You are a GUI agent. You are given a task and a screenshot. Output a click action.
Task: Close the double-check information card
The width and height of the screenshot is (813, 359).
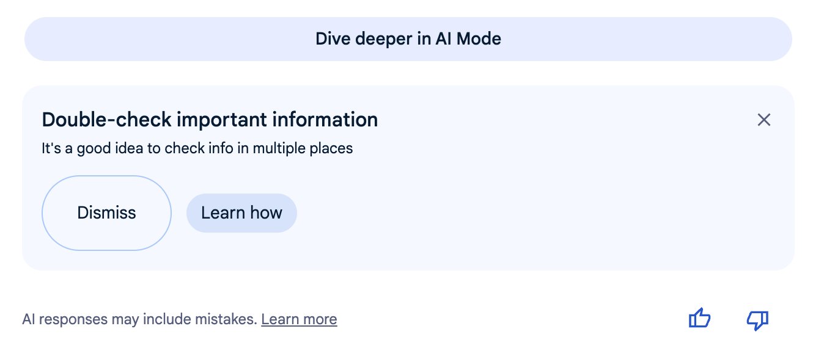[x=763, y=120]
